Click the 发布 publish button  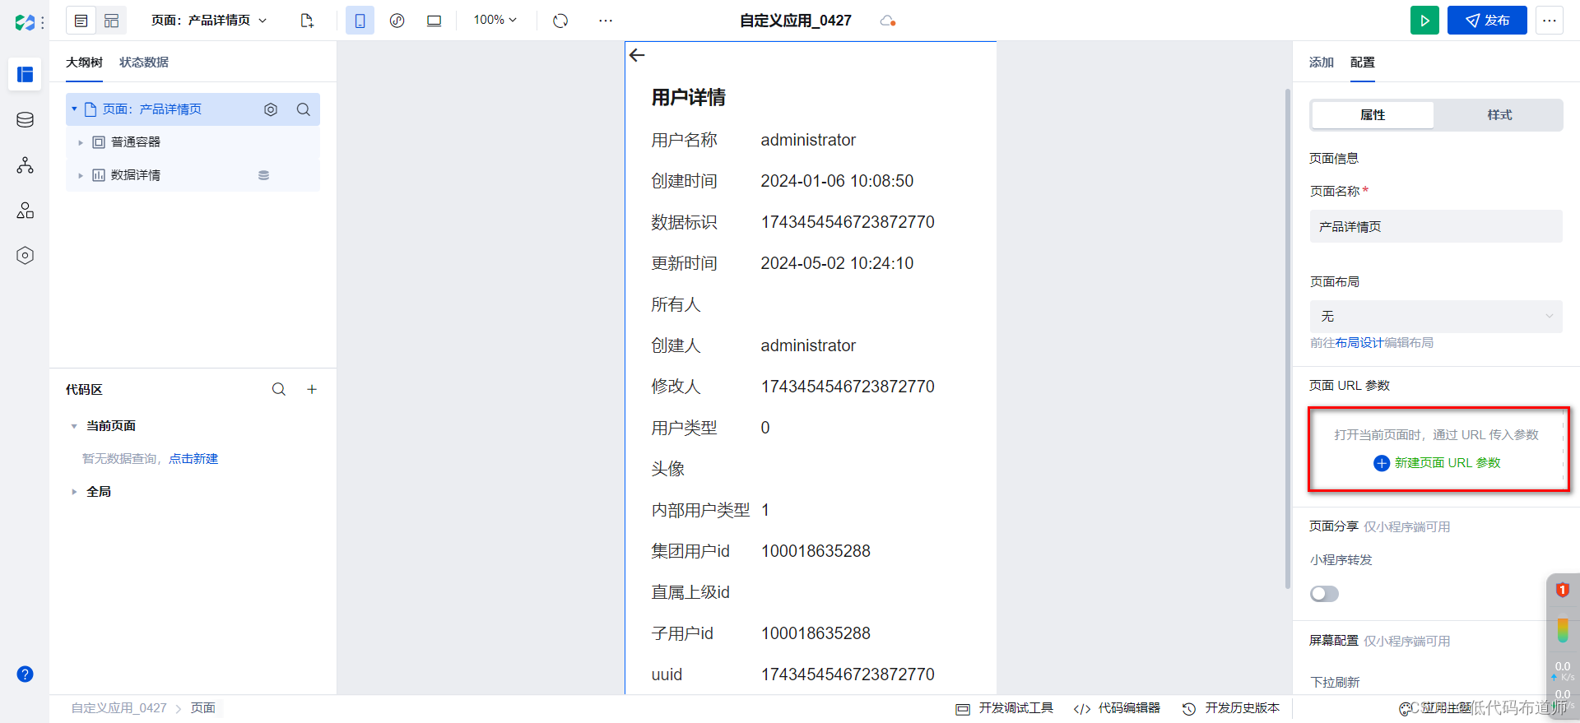click(x=1487, y=21)
